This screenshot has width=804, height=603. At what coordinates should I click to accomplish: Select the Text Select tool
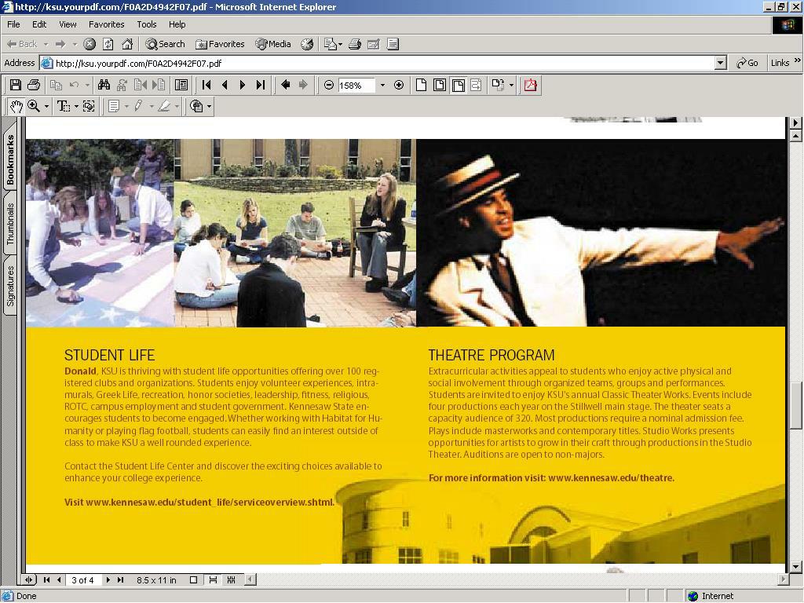coord(64,106)
